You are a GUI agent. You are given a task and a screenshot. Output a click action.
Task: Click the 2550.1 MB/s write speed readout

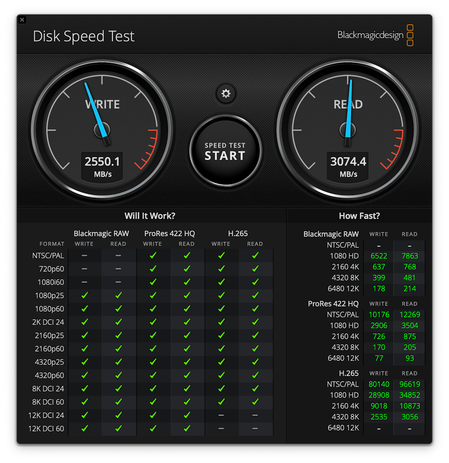pyautogui.click(x=102, y=166)
